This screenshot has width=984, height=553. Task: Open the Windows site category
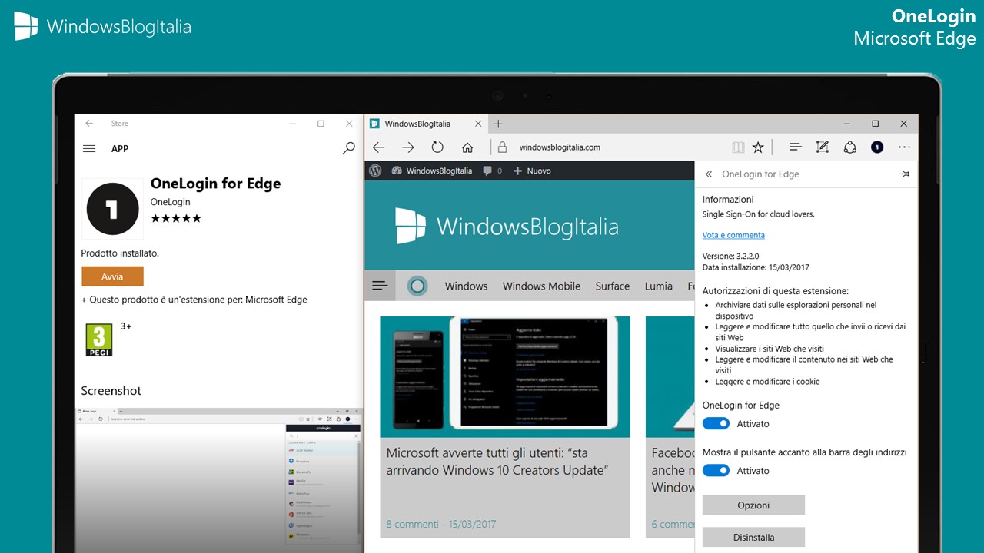466,286
